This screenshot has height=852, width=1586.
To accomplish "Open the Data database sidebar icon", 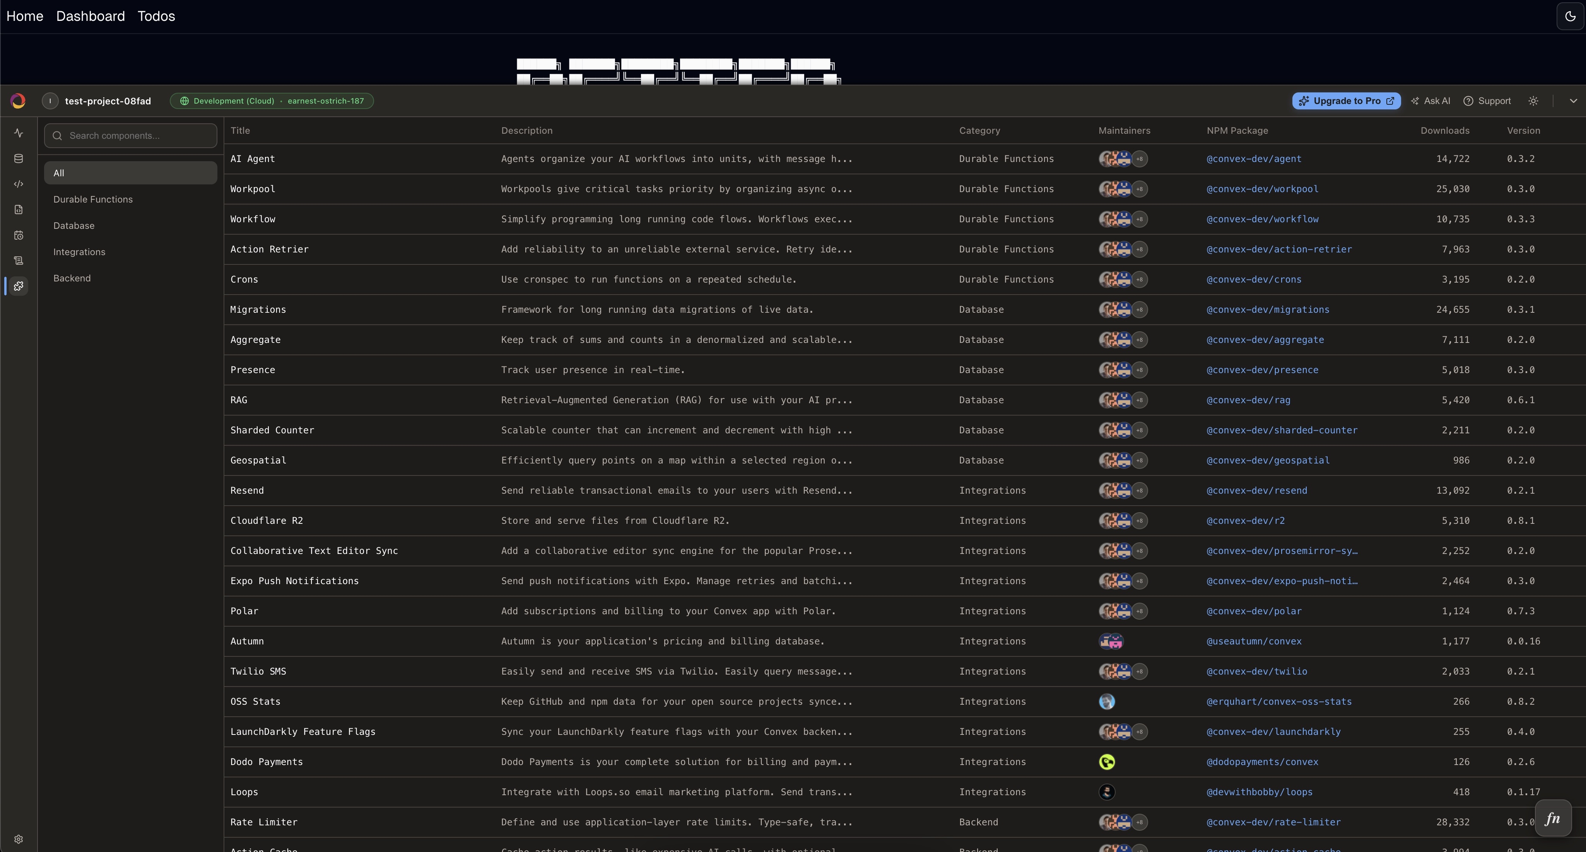I will 19,159.
